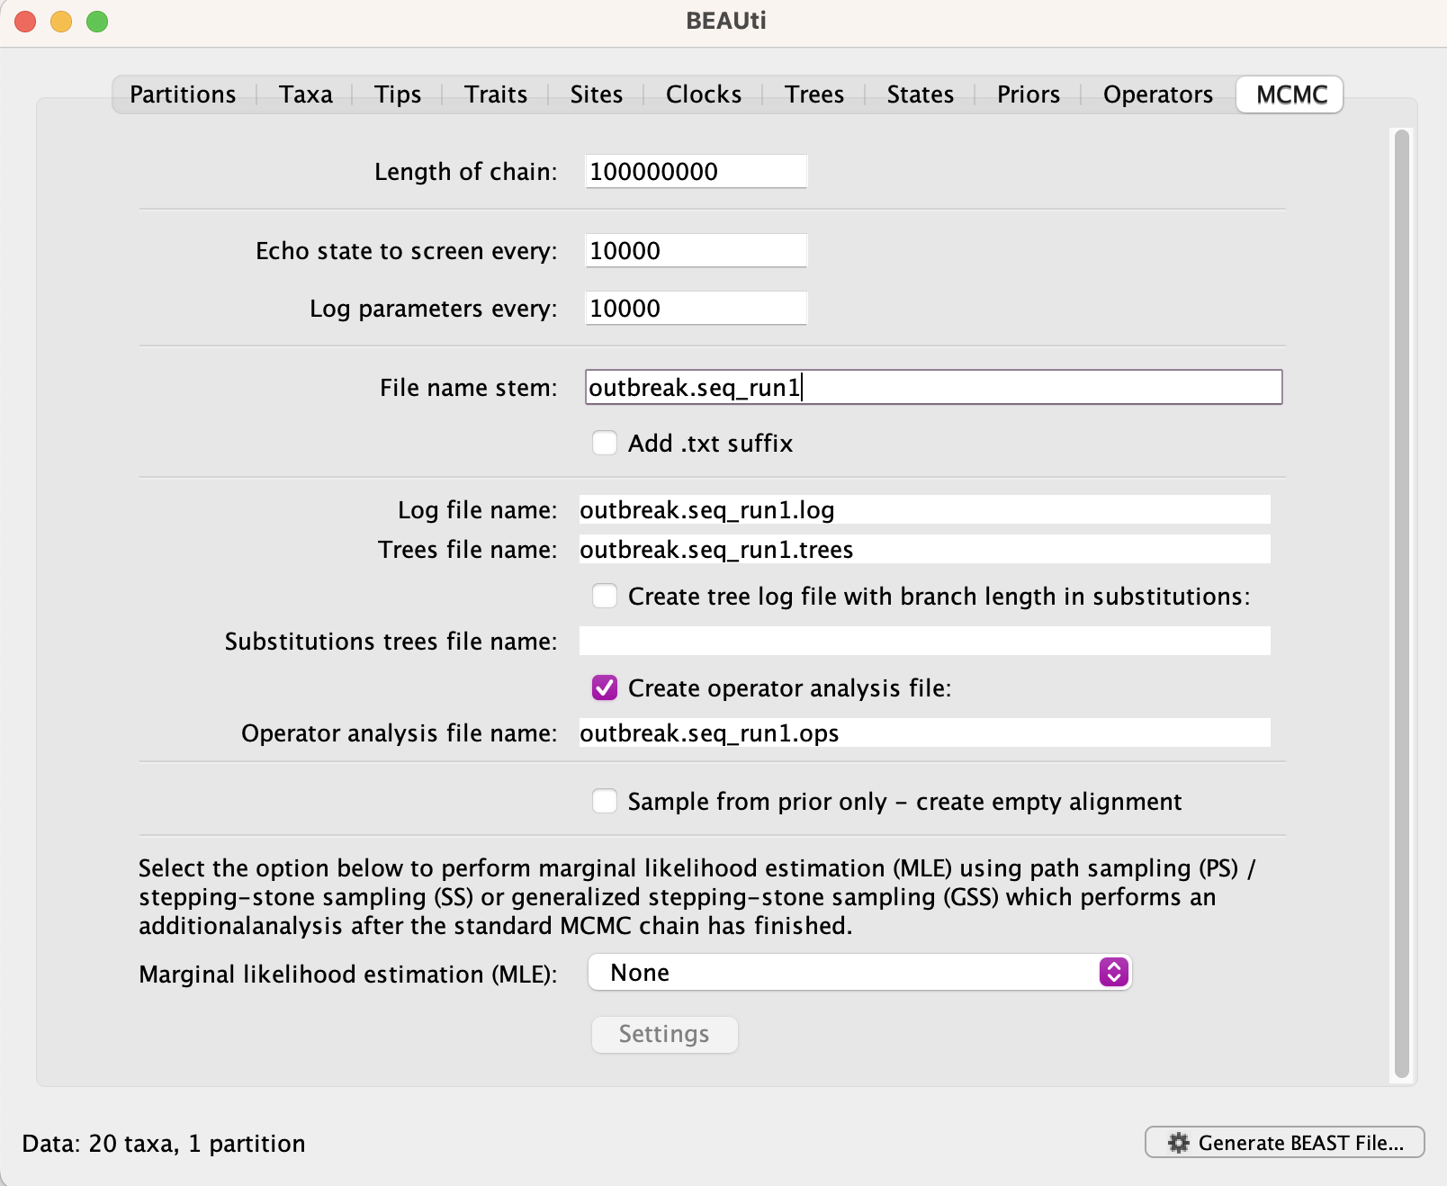The image size is (1447, 1186).
Task: Click Generate BEAST File button
Action: (x=1284, y=1142)
